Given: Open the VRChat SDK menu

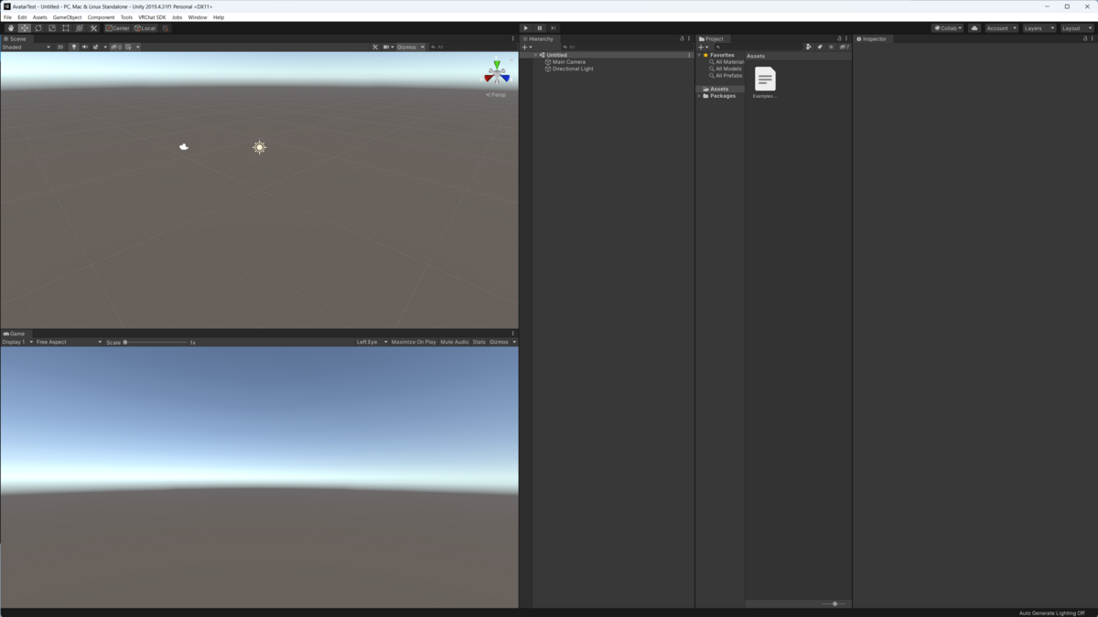Looking at the screenshot, I should pyautogui.click(x=152, y=17).
